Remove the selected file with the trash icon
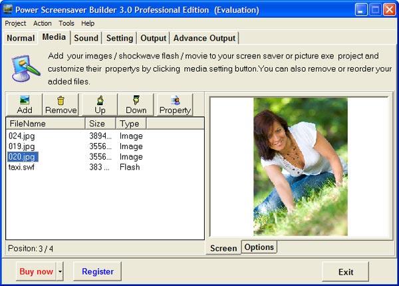Image resolution: width=399 pixels, height=286 pixels. (61, 104)
